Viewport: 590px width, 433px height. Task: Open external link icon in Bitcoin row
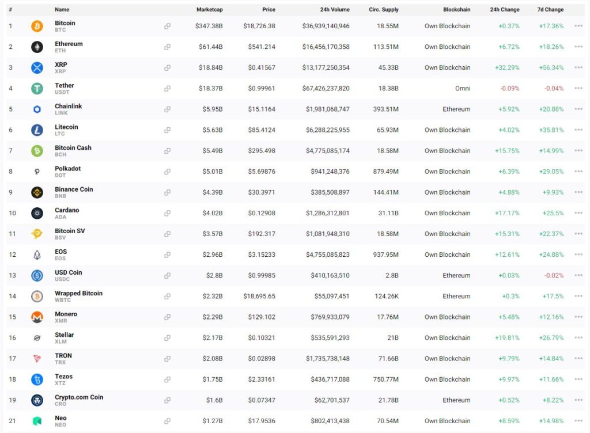(168, 26)
